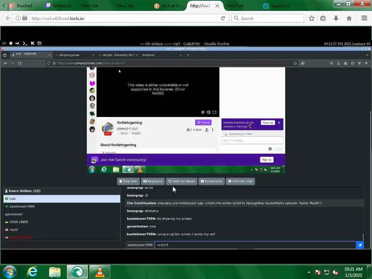Viewport: 372px width, 279px height.
Task: Click the Show me button for emotes
Action: point(268,123)
